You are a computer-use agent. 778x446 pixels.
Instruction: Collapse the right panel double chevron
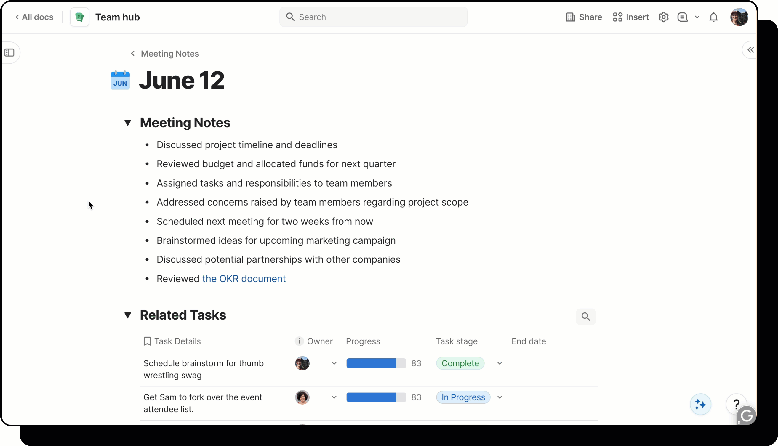(750, 50)
